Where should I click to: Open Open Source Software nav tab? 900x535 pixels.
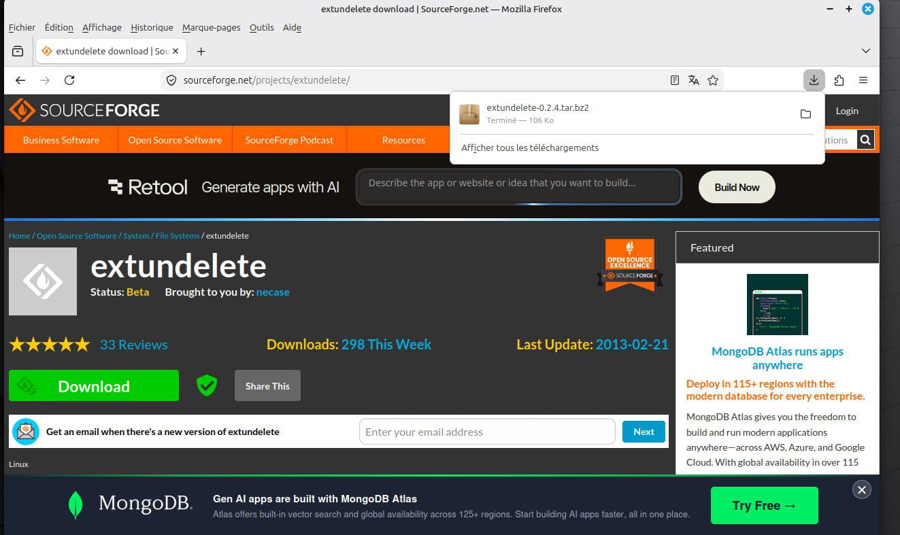pos(175,140)
